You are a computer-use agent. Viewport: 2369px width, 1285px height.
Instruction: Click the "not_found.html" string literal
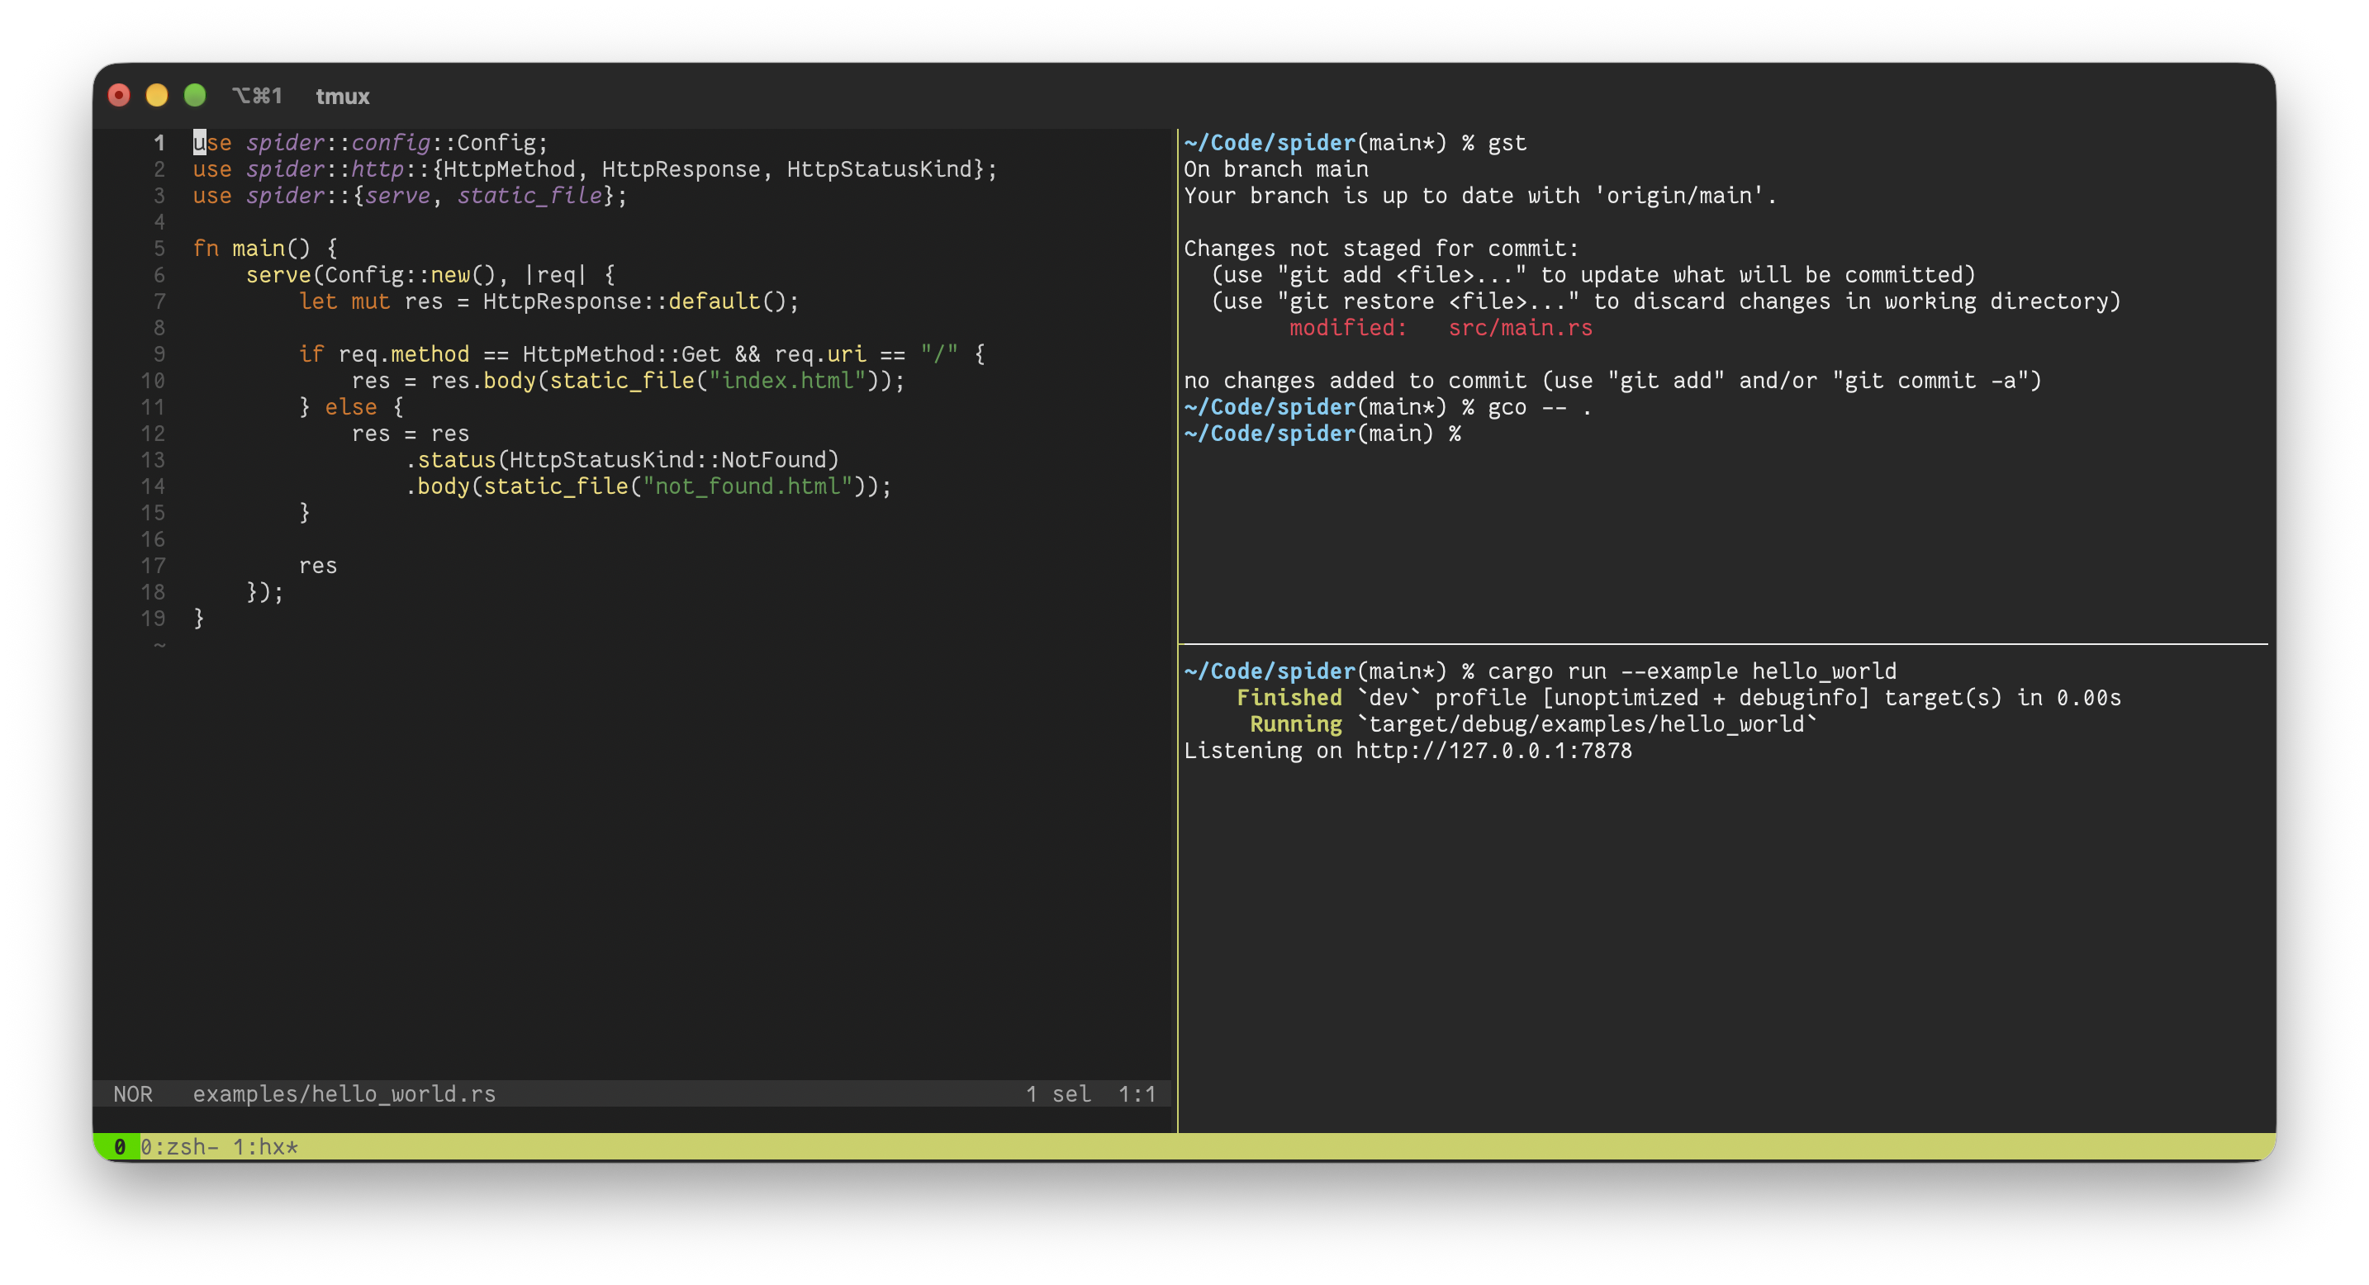(748, 486)
